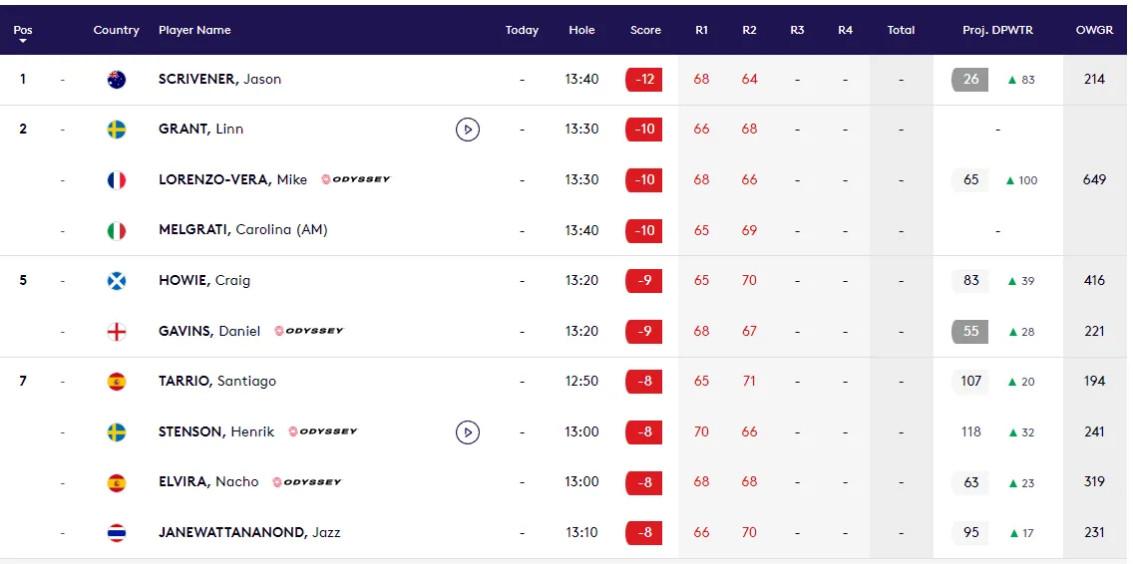Sort by Proj. DPWTR column header
The image size is (1133, 564).
[998, 30]
